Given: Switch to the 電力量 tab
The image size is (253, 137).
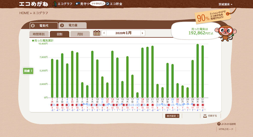Looking at the screenshot, I should 73,25.
